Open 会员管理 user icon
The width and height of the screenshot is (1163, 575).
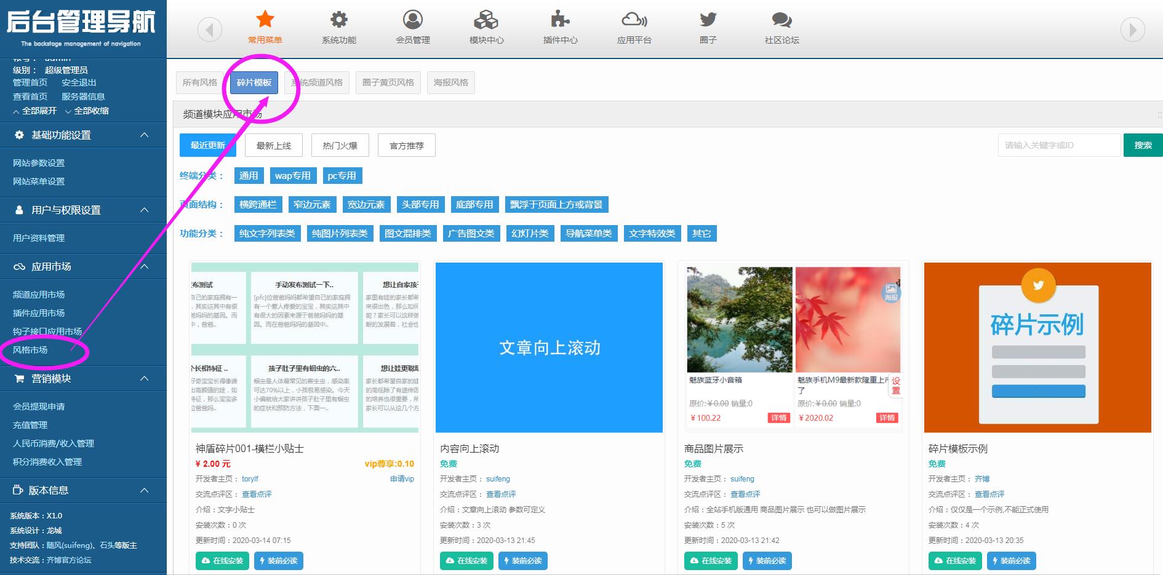point(412,20)
